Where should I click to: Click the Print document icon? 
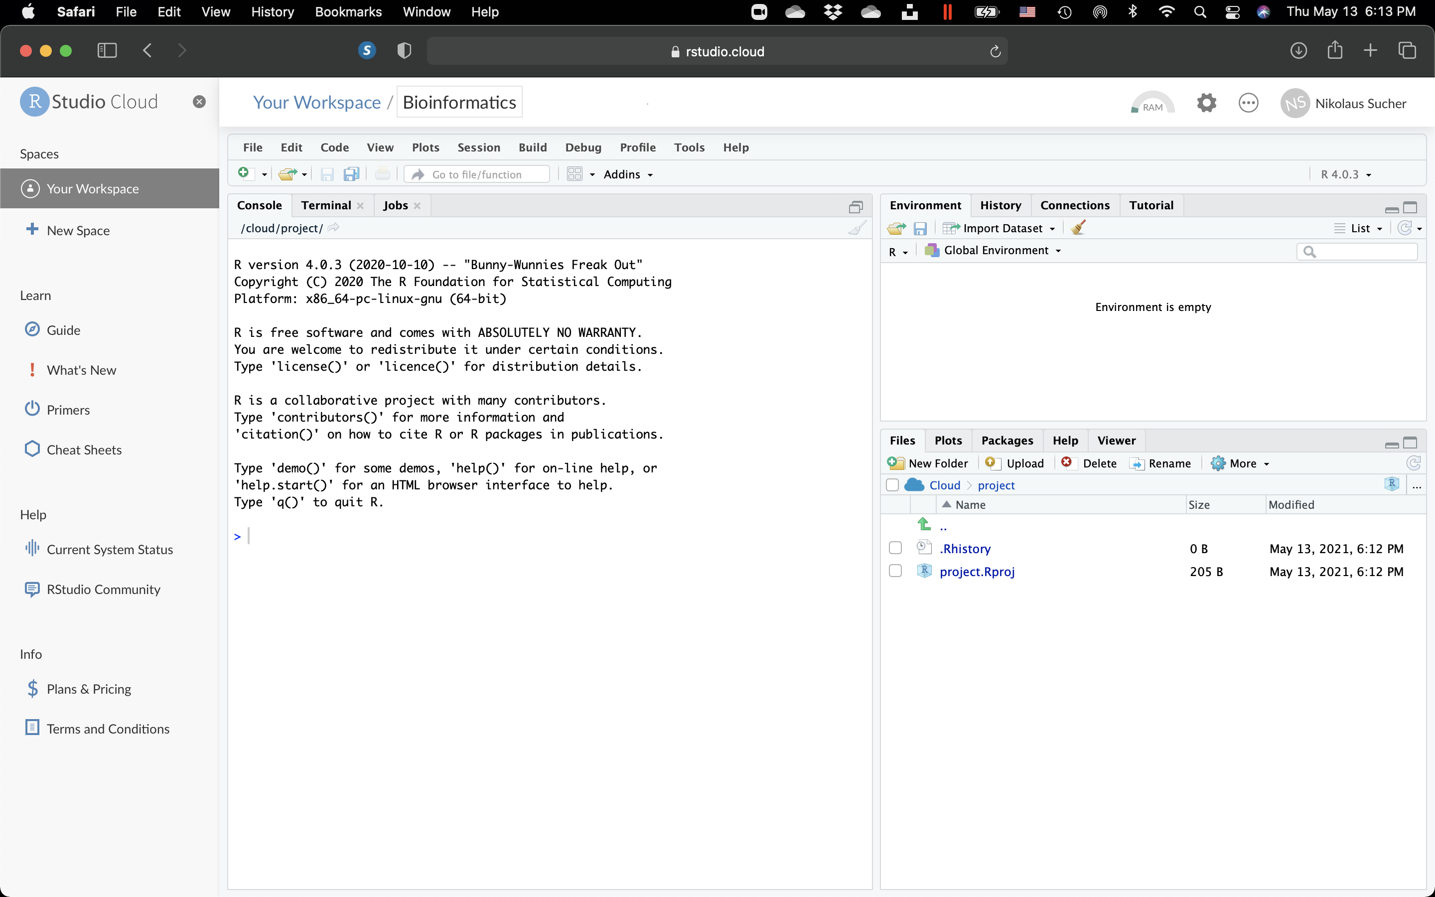coord(383,174)
